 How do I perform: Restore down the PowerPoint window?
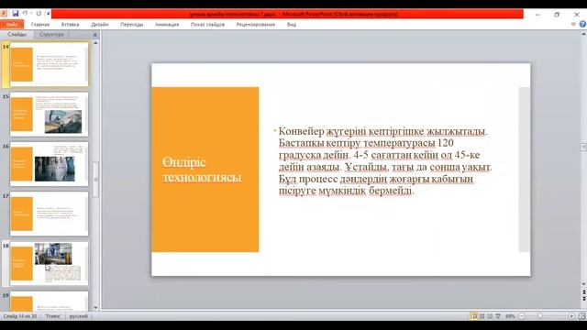(557, 15)
